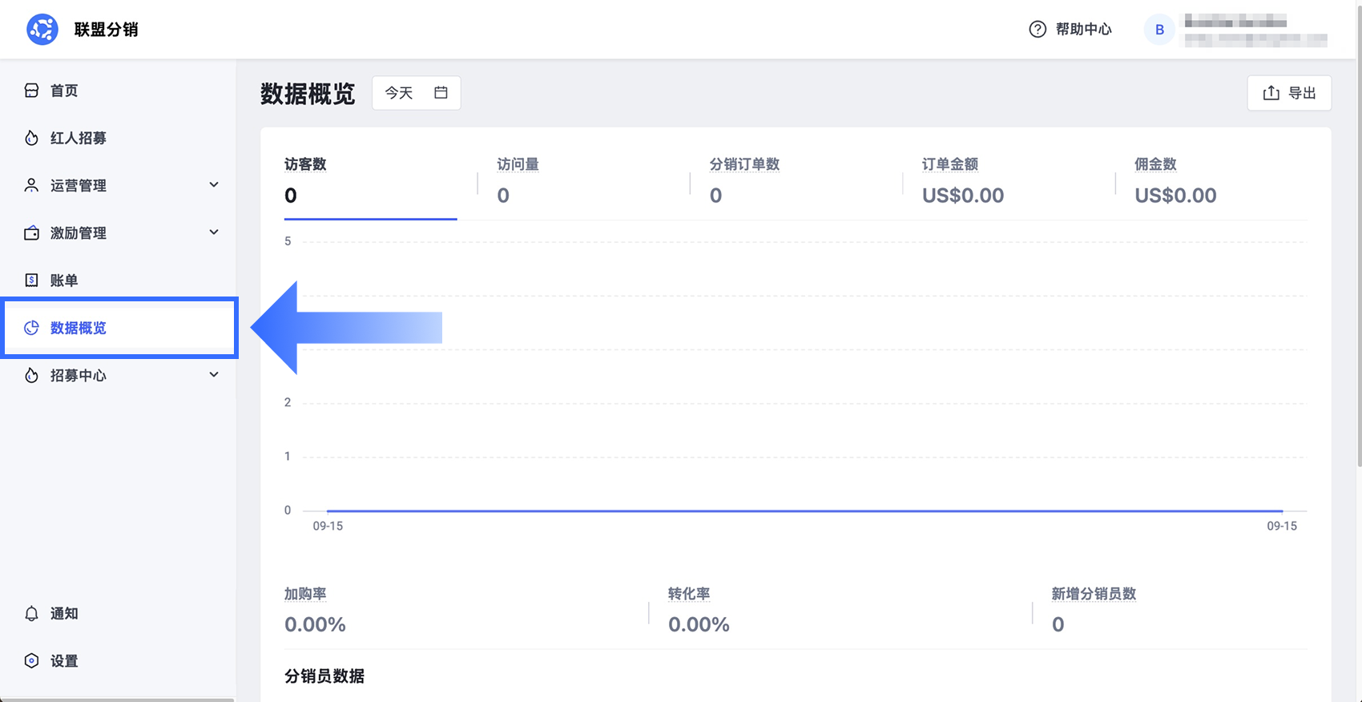
Task: Expand the 招募中心 chevron
Action: coord(214,375)
